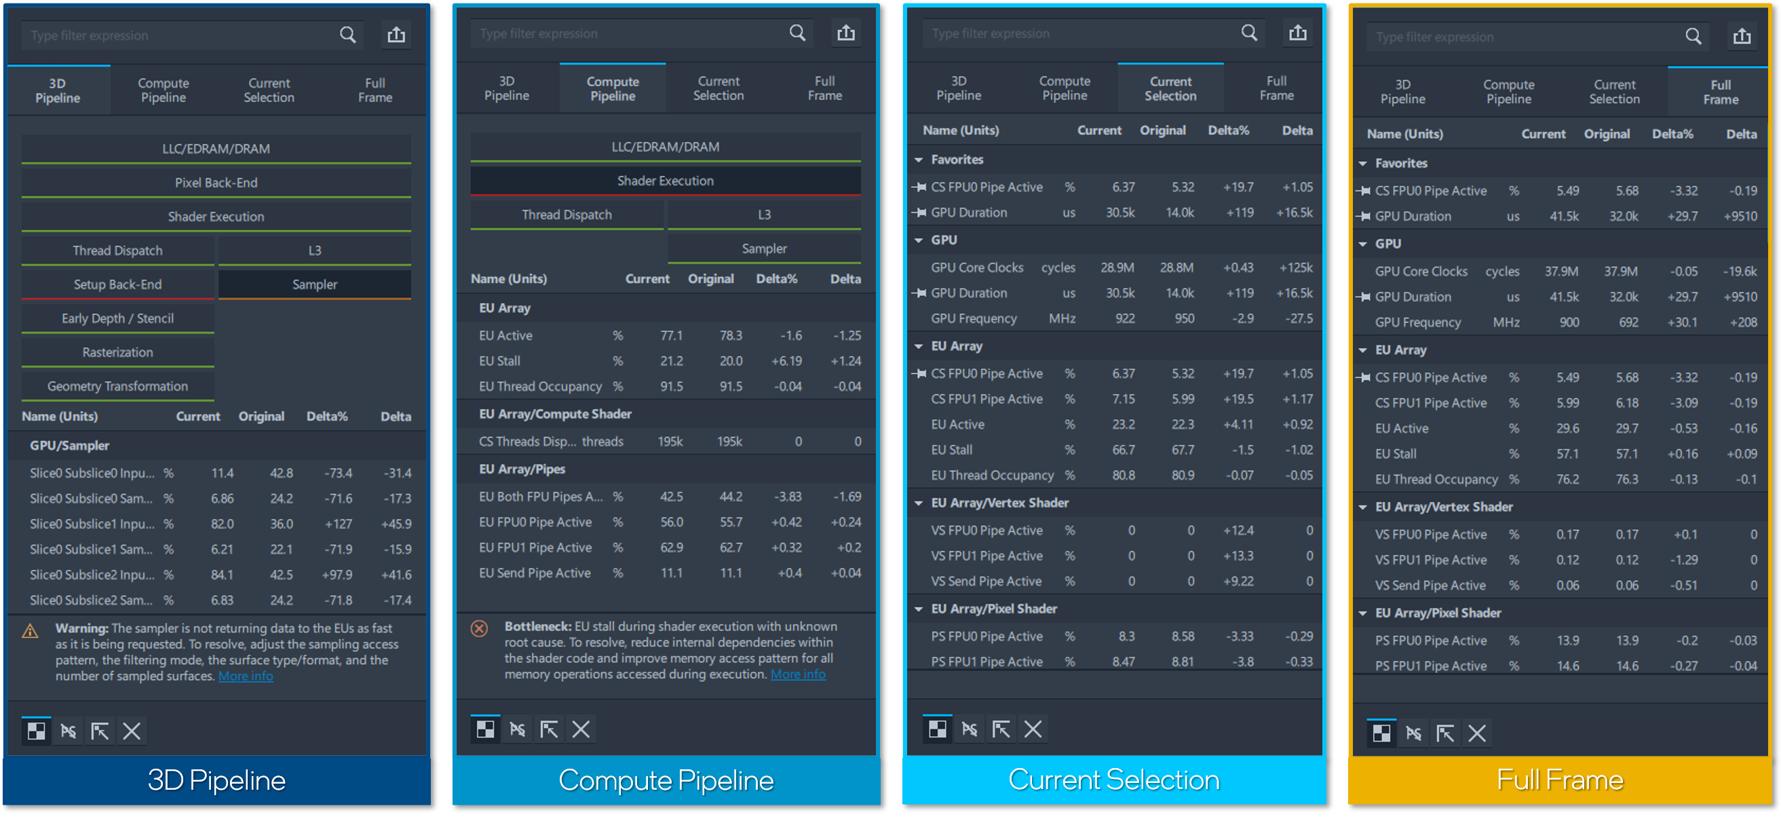Click pin beside CS FPU0 under Full Frame's EU Array
Image resolution: width=1781 pixels, height=825 pixels.
coord(1362,378)
